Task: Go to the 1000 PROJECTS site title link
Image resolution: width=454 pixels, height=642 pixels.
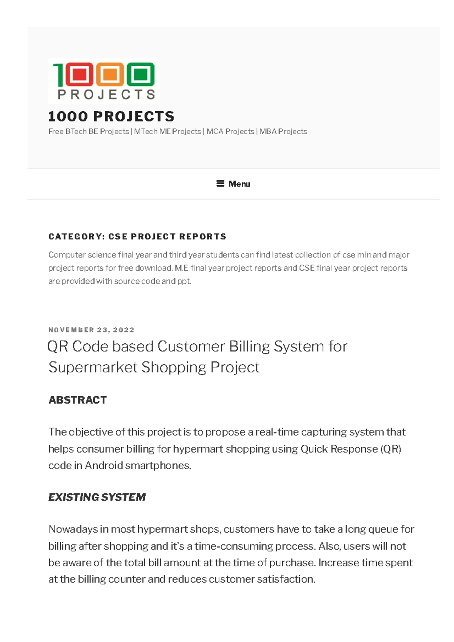Action: point(111,116)
